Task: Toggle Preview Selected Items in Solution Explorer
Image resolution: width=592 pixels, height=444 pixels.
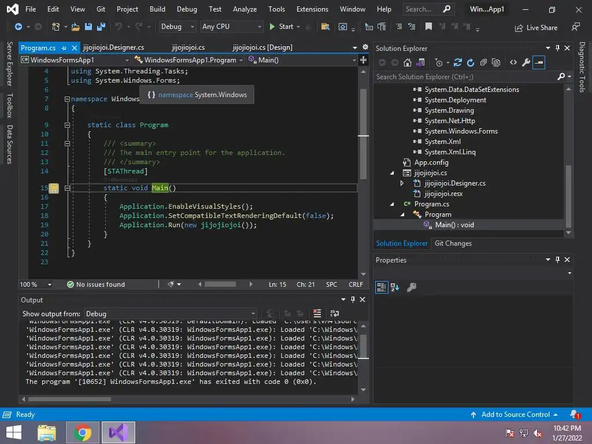Action: click(539, 62)
